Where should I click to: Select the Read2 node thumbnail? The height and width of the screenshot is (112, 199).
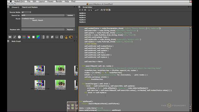(40, 85)
